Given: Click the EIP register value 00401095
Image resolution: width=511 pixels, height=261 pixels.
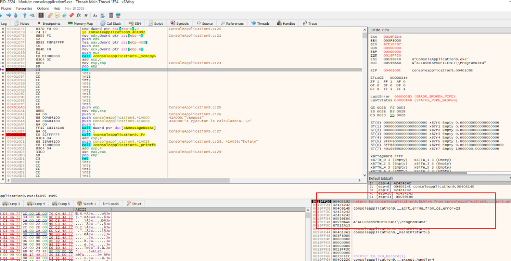Looking at the screenshot, I should coord(392,70).
